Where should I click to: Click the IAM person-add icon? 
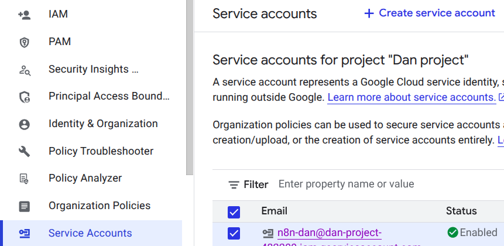click(x=24, y=15)
